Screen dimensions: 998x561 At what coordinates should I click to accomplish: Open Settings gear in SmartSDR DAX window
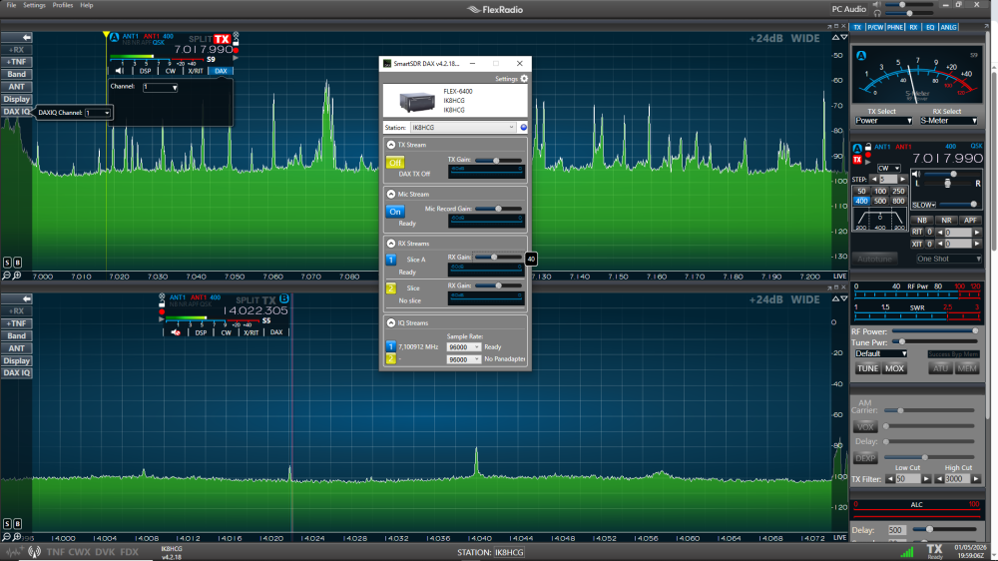(524, 78)
